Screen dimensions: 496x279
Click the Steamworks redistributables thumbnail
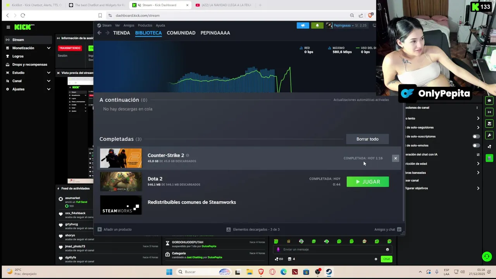121,205
